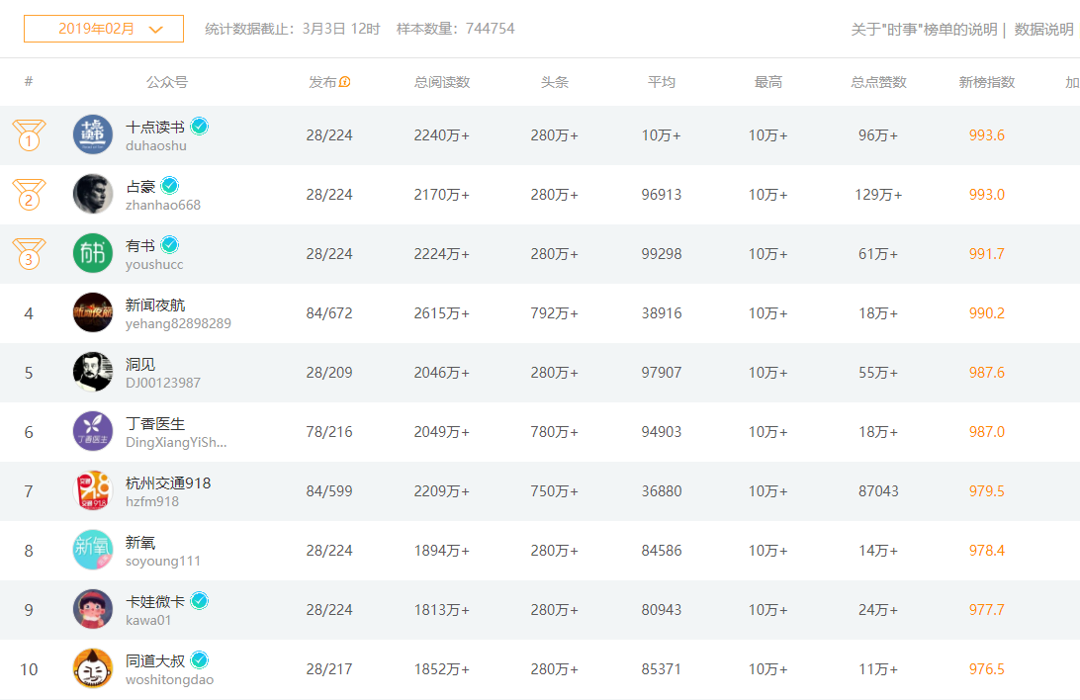Click the 同道大叔 cartoon avatar

pyautogui.click(x=93, y=668)
